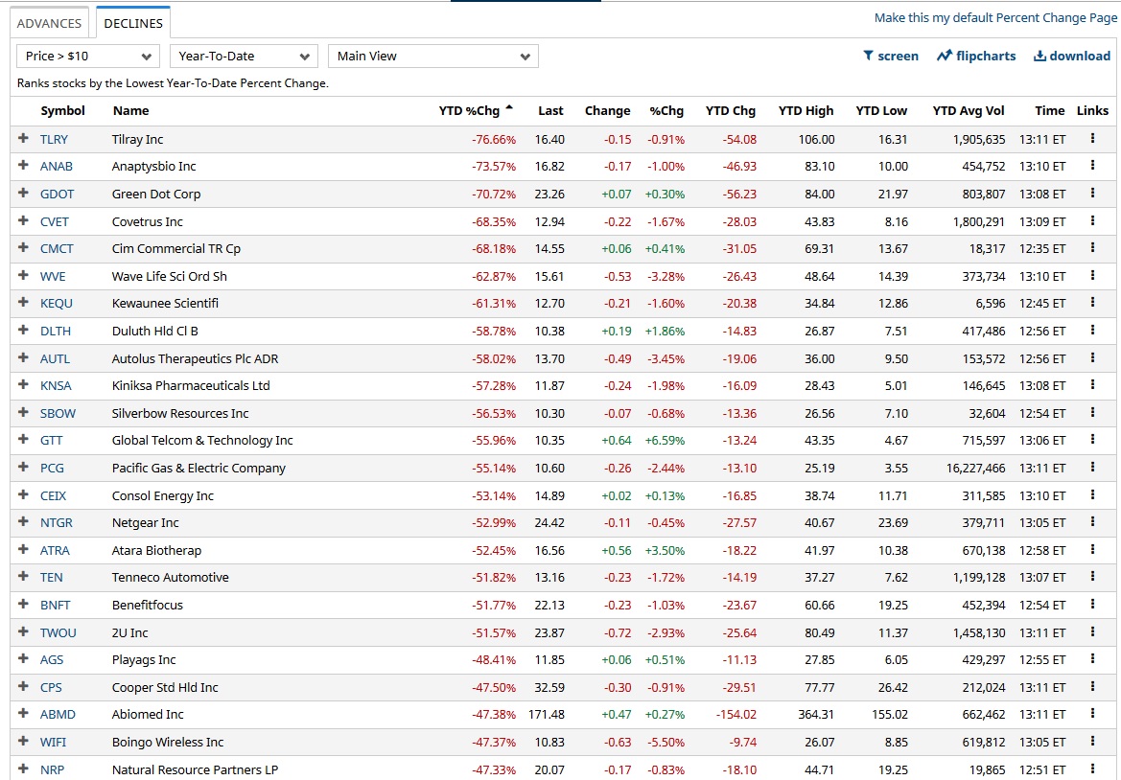Open links menu for ANAB row
The height and width of the screenshot is (780, 1121).
(1092, 166)
